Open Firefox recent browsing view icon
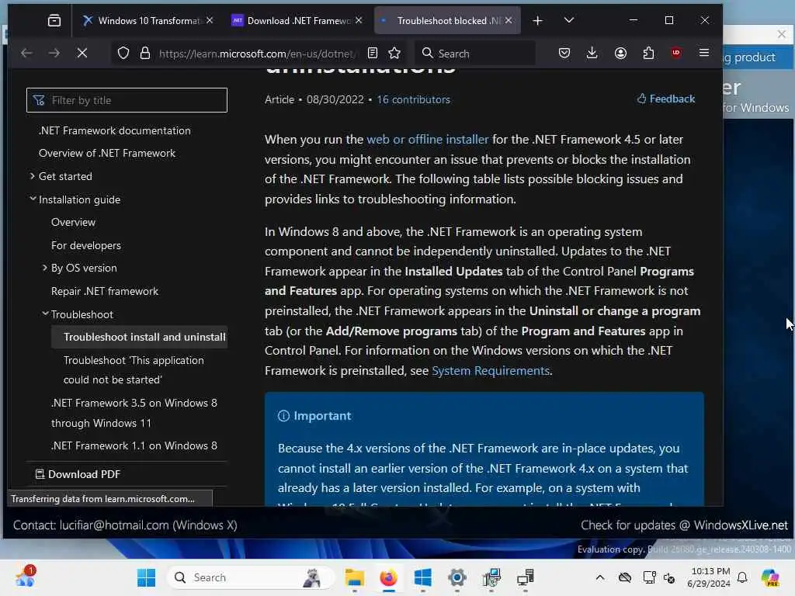Screen dimensions: 795x596 54,20
